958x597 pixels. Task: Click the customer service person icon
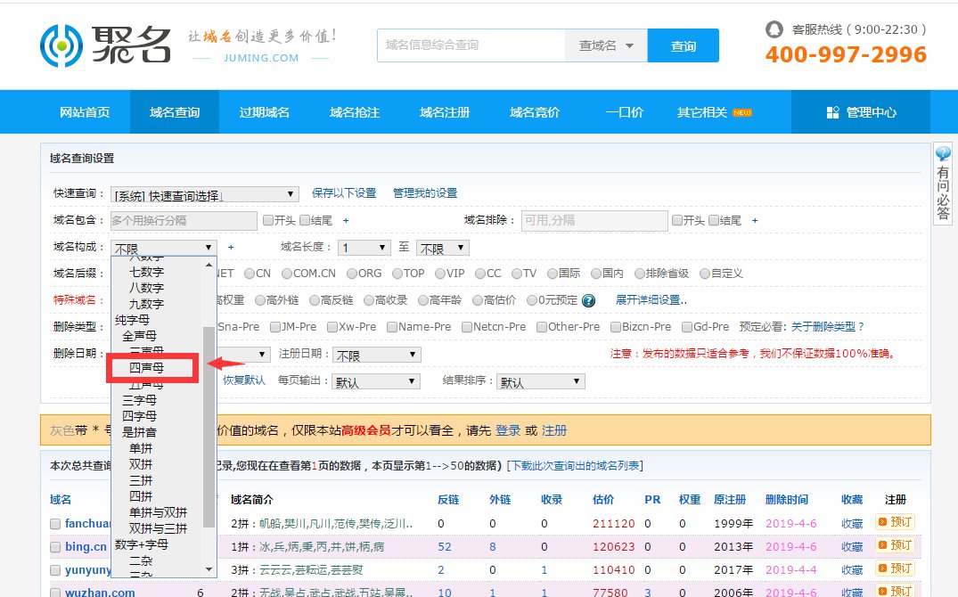[774, 28]
